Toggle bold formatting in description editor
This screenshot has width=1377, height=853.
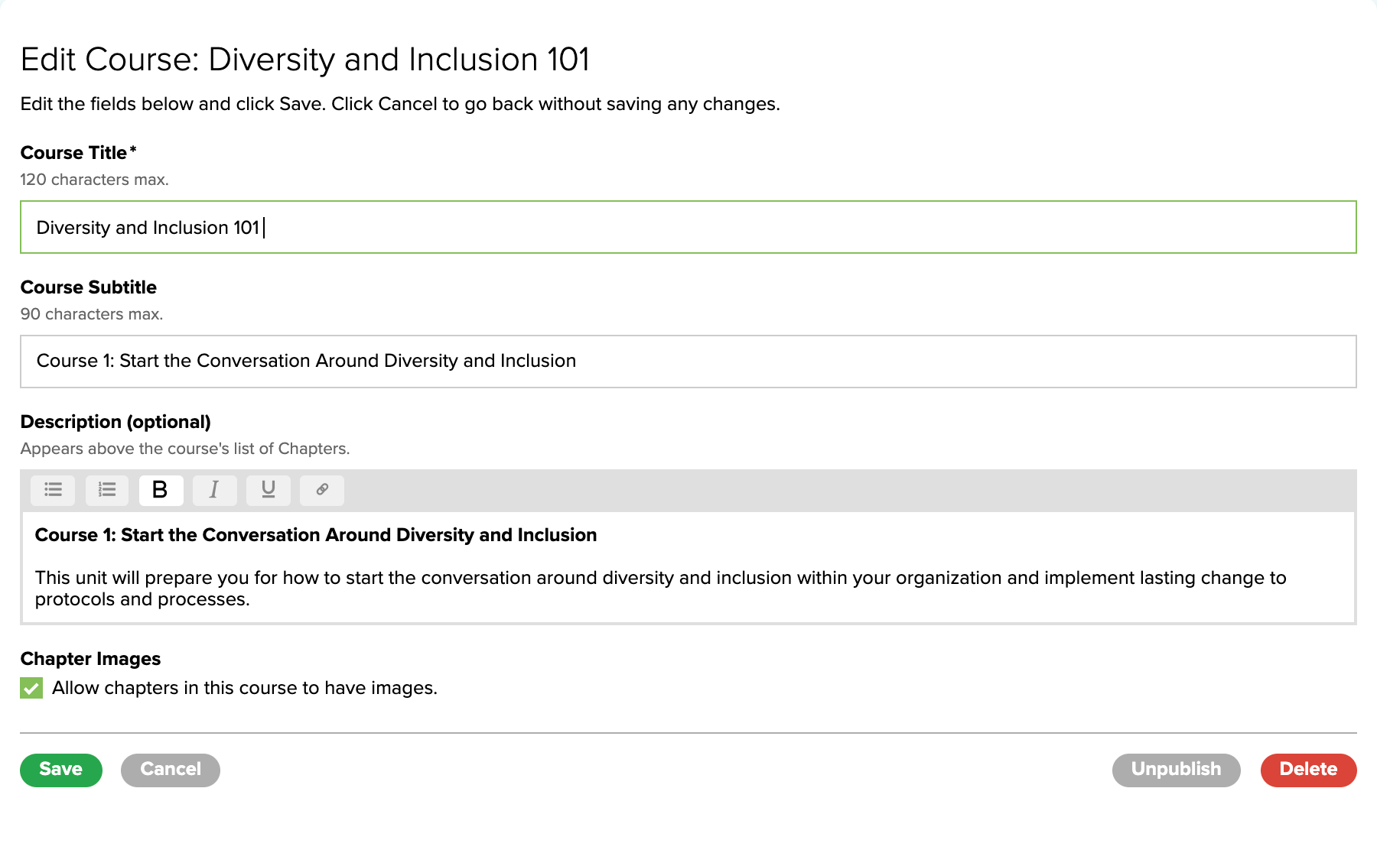pos(161,490)
